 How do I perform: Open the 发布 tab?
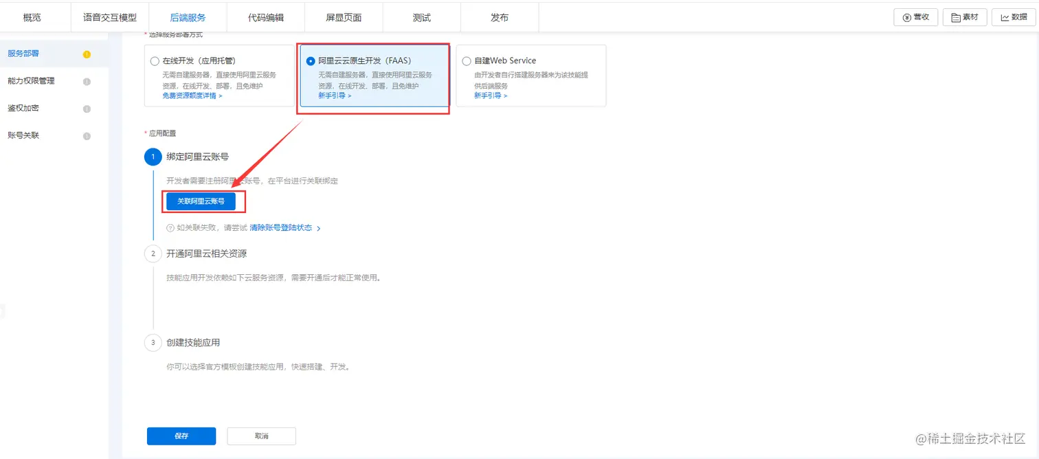pos(499,17)
